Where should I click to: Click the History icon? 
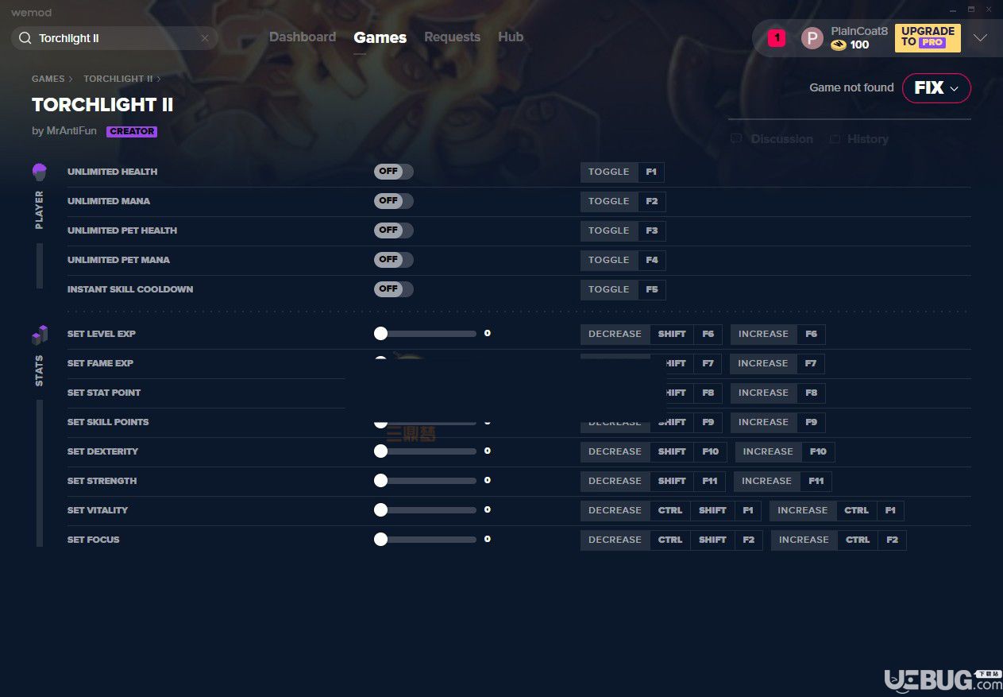[x=835, y=139]
